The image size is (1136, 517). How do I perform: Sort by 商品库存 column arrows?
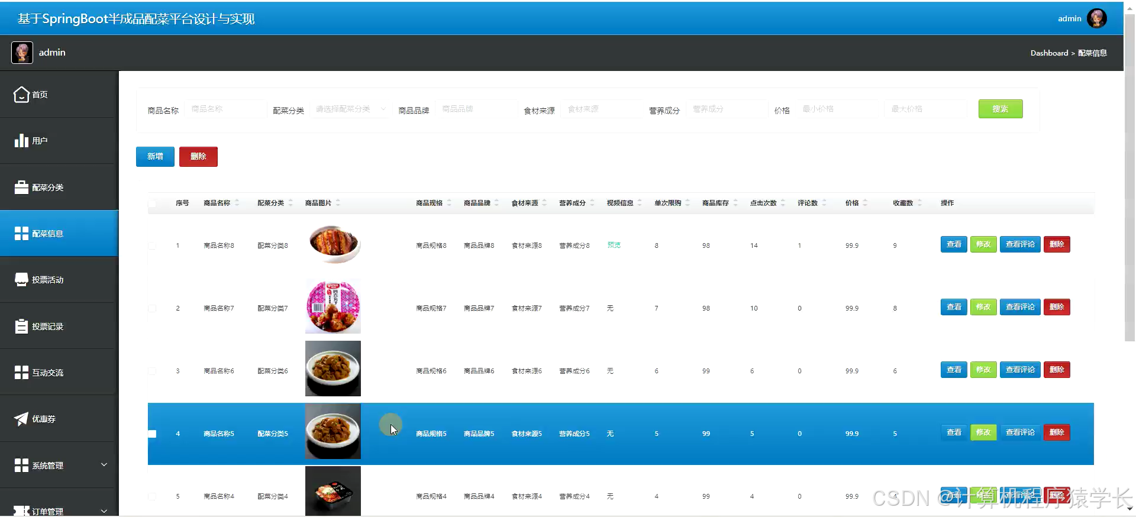click(x=735, y=203)
